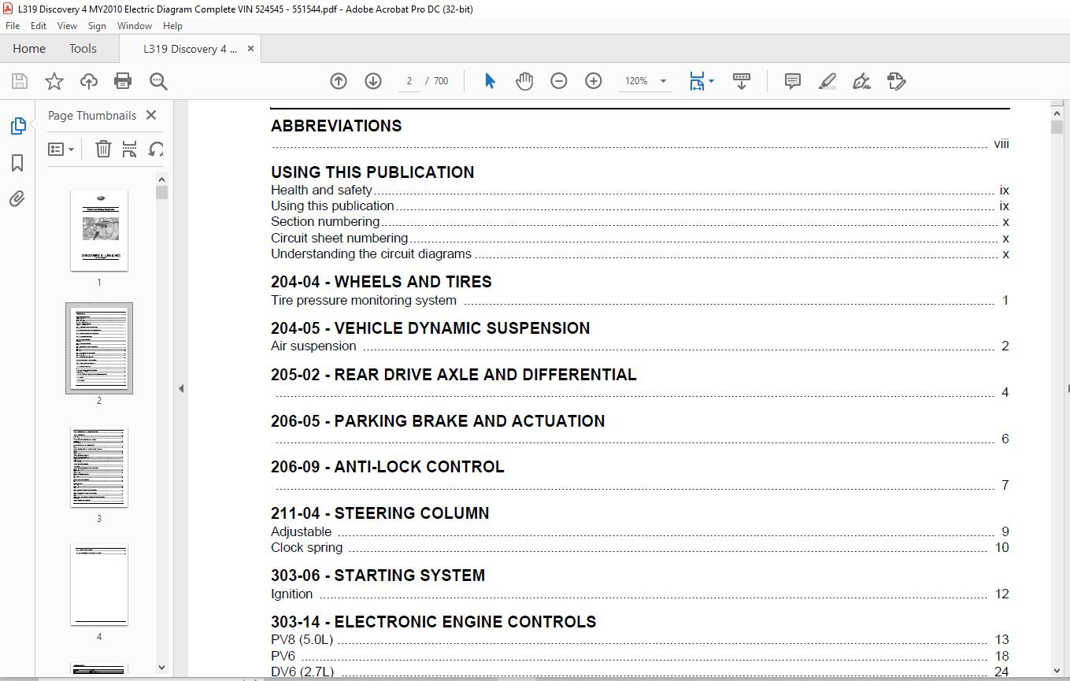Delete selected page thumbnail trash icon
The image size is (1070, 681).
103,149
